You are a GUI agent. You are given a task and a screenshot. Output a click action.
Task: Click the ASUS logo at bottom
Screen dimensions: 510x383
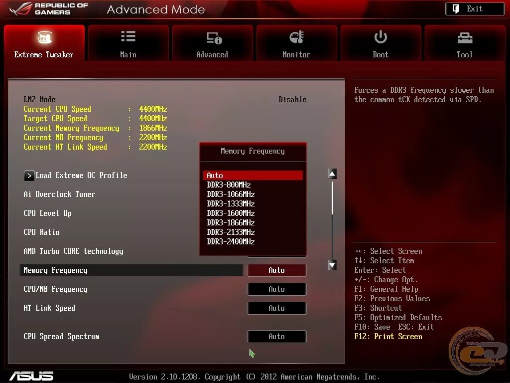(x=31, y=376)
